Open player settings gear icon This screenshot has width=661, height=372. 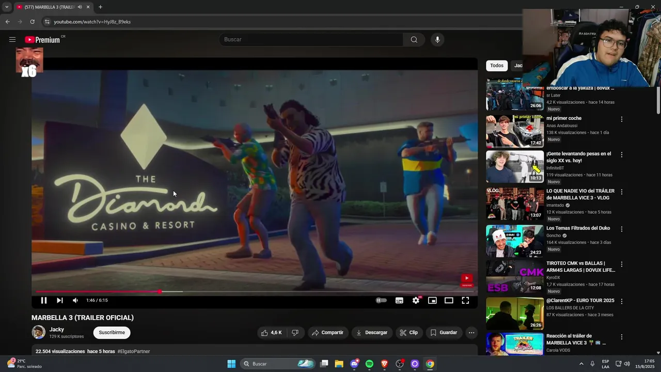[x=416, y=300]
